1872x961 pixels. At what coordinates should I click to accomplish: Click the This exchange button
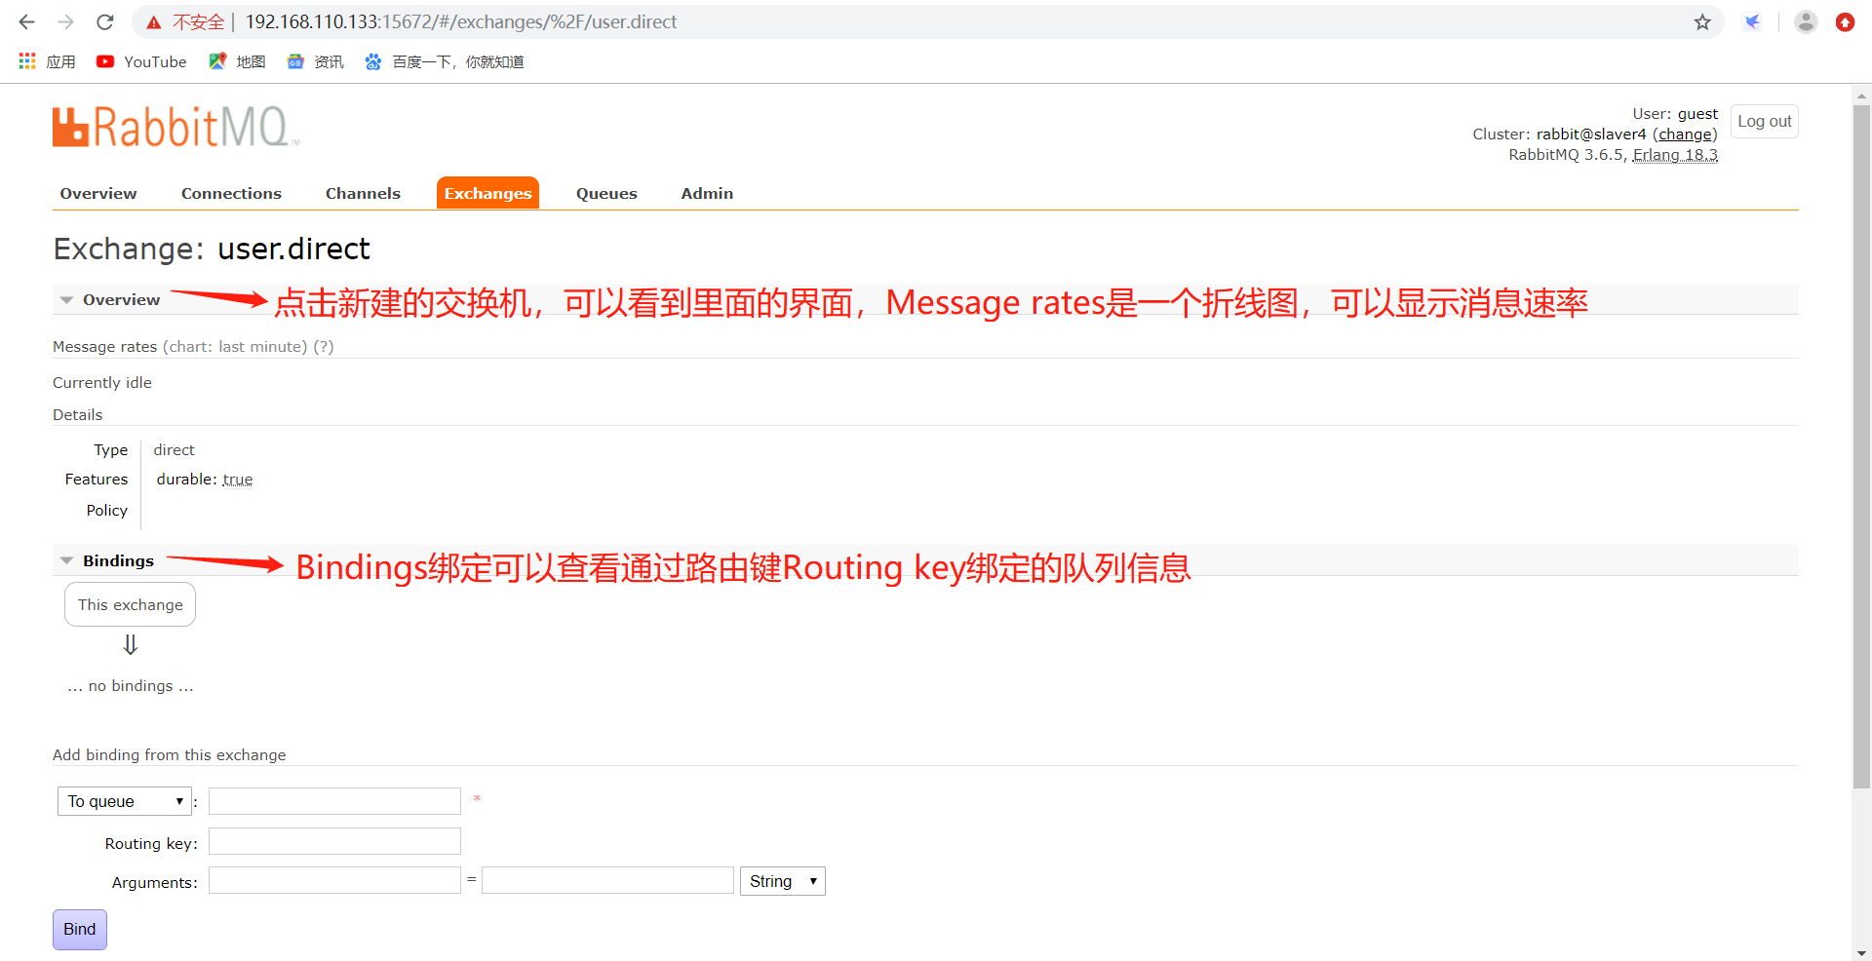point(130,603)
